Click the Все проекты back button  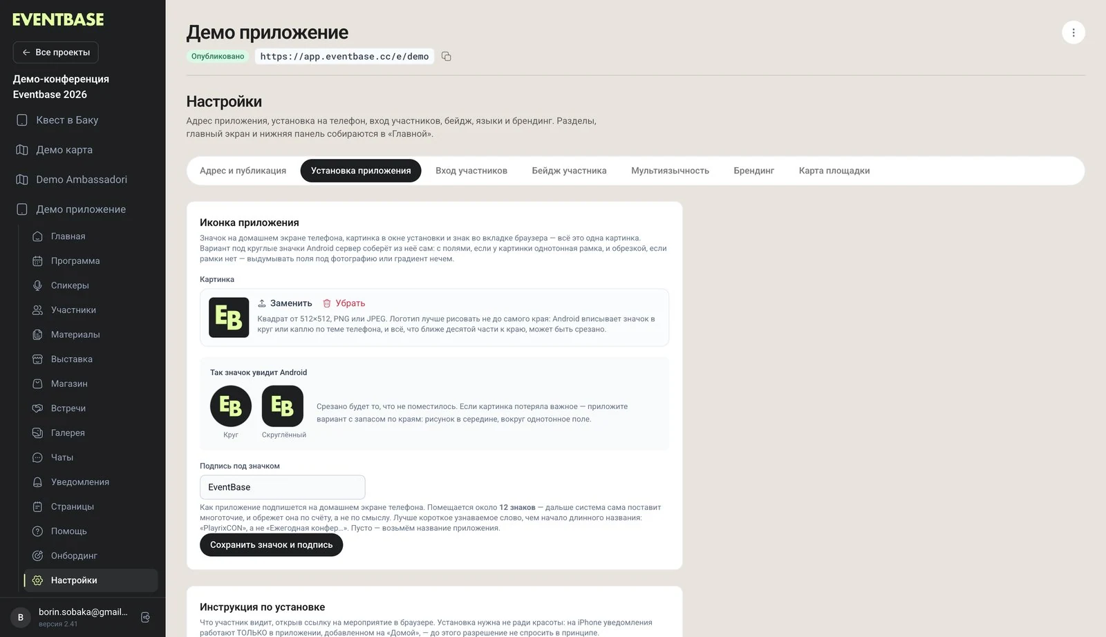click(55, 53)
